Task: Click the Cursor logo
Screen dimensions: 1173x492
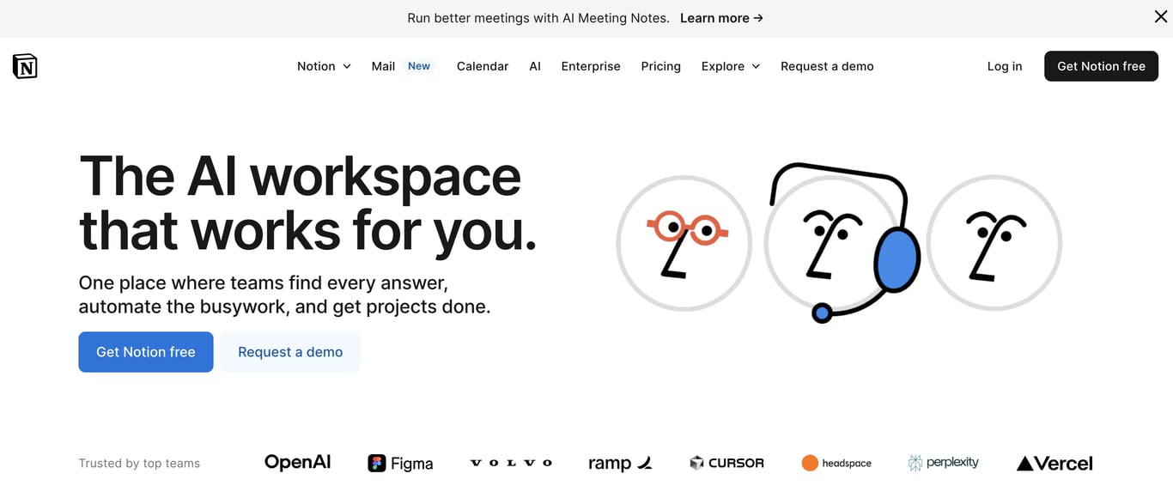Action: coord(726,463)
